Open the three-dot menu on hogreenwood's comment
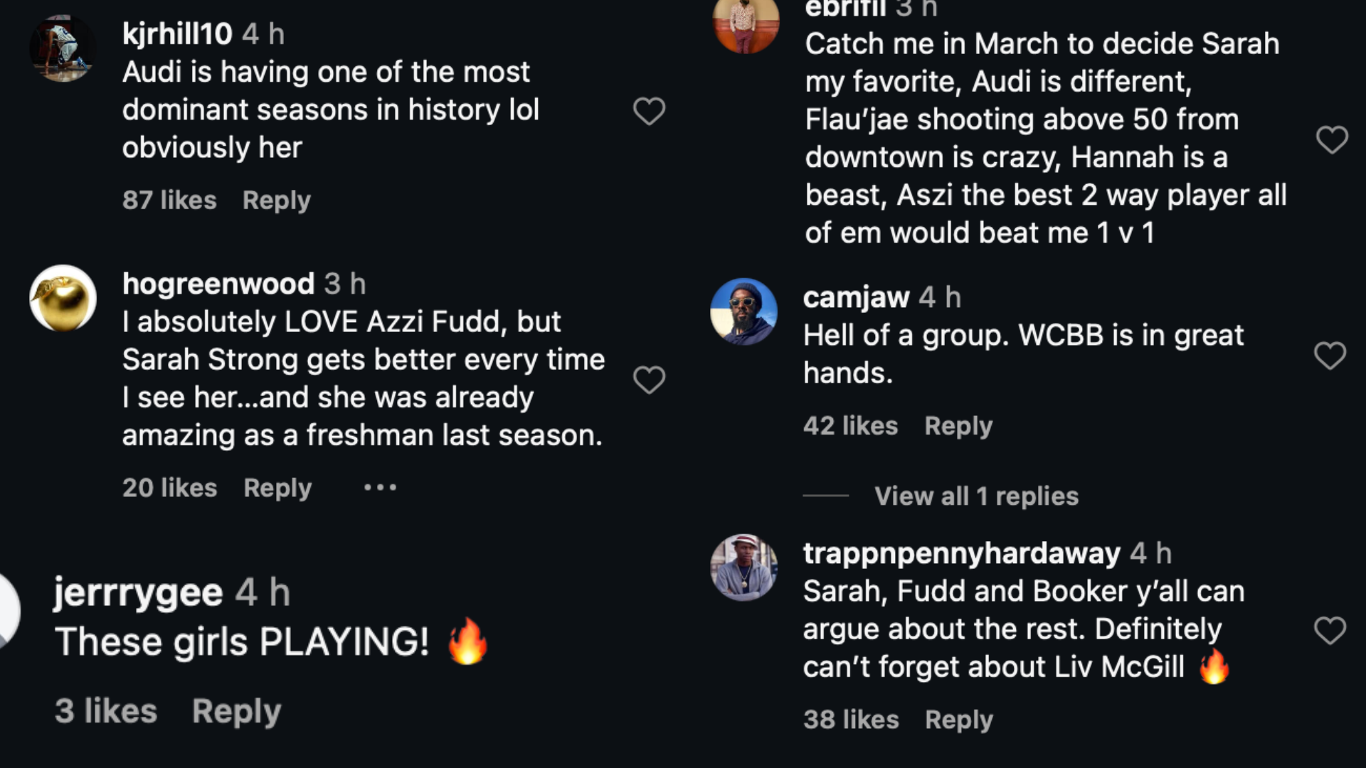1366x768 pixels. pos(380,488)
